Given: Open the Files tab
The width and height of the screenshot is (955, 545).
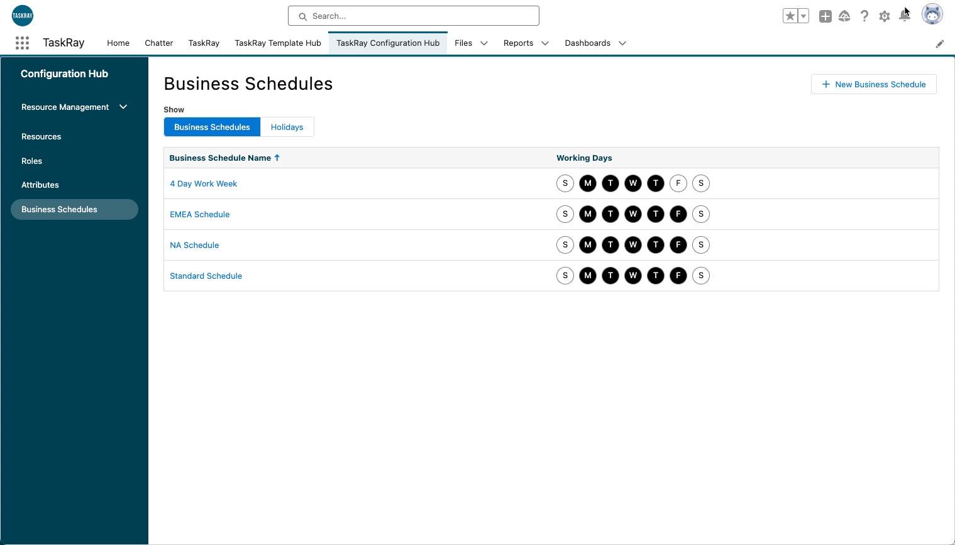Looking at the screenshot, I should 463,43.
